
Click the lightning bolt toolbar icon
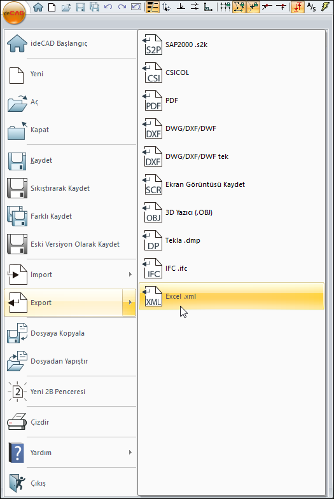(x=326, y=7)
